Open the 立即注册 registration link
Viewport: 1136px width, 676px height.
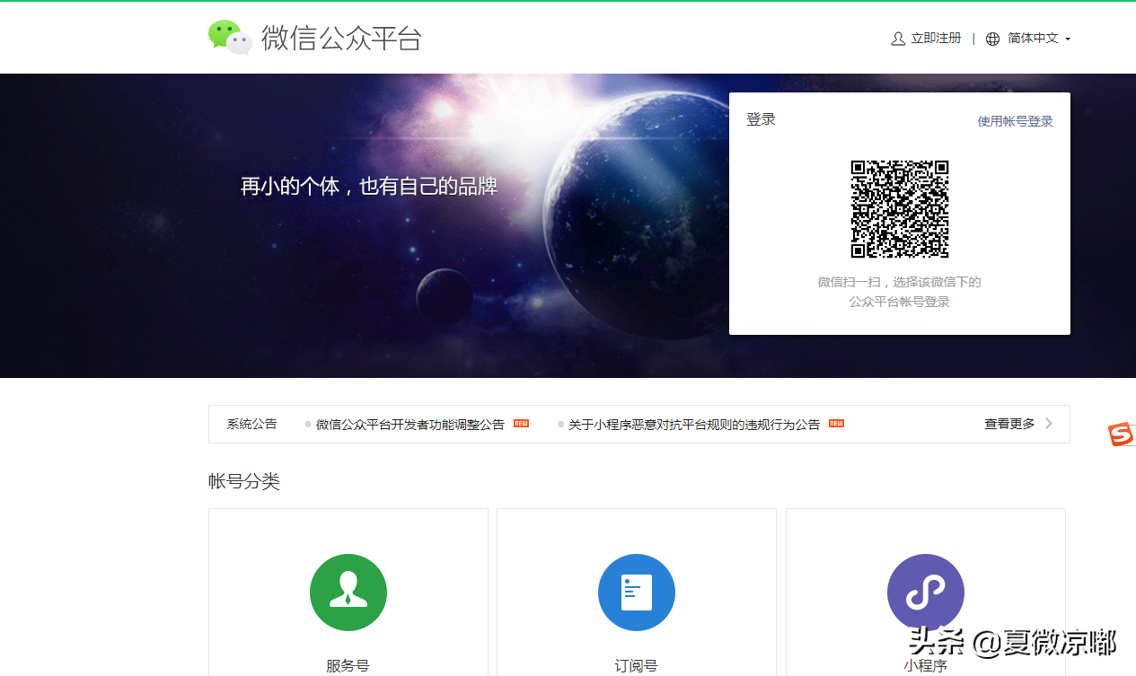934,38
